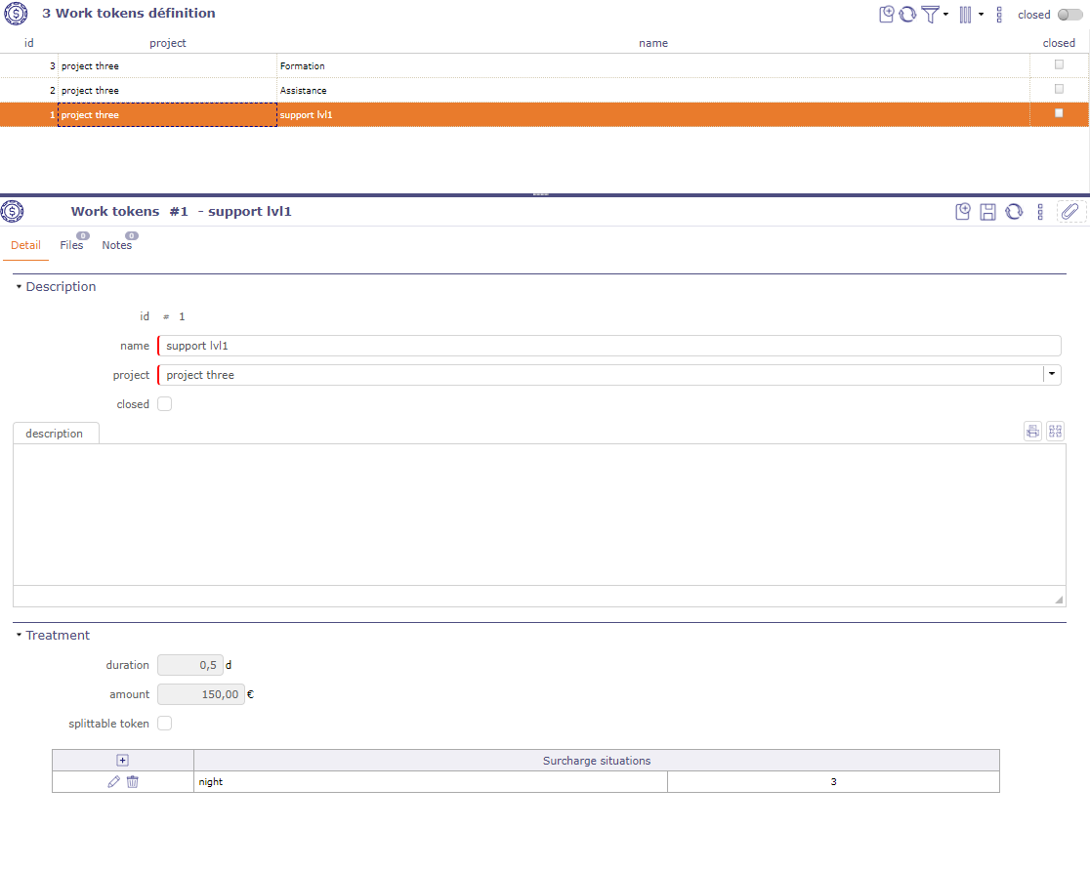Screen dimensions: 1090x872
Task: Print the description field content
Action: (1032, 432)
